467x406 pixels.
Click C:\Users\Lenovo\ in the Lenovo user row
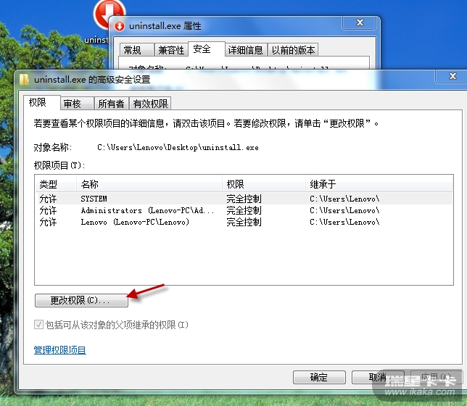[x=344, y=222]
